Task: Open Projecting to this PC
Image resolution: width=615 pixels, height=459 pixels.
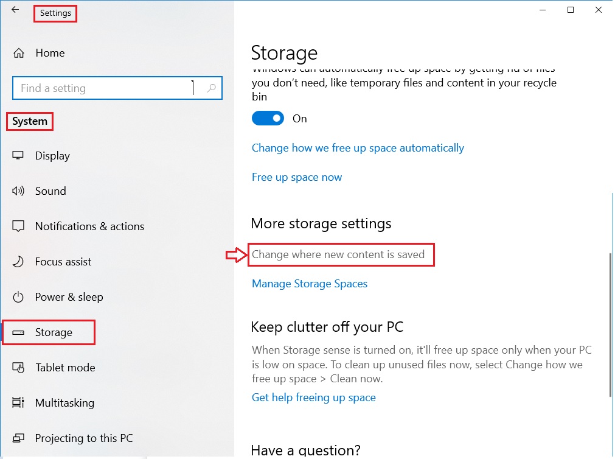Action: (83, 438)
